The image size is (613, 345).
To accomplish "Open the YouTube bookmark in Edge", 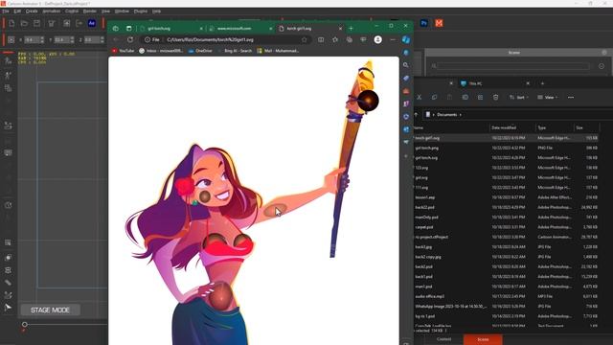I will (x=123, y=51).
